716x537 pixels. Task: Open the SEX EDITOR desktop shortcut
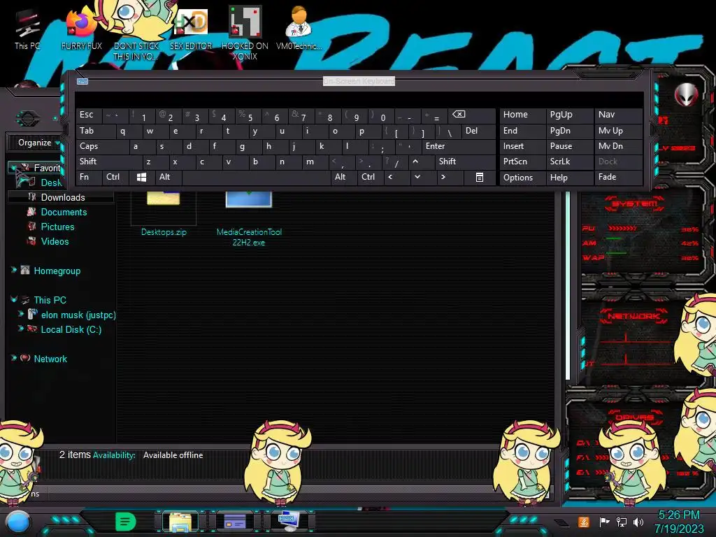[191, 29]
